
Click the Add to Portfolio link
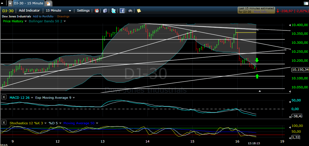click(43, 17)
